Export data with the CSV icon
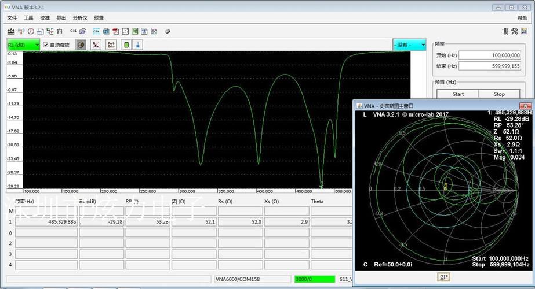The width and height of the screenshot is (535, 289). click(x=96, y=31)
